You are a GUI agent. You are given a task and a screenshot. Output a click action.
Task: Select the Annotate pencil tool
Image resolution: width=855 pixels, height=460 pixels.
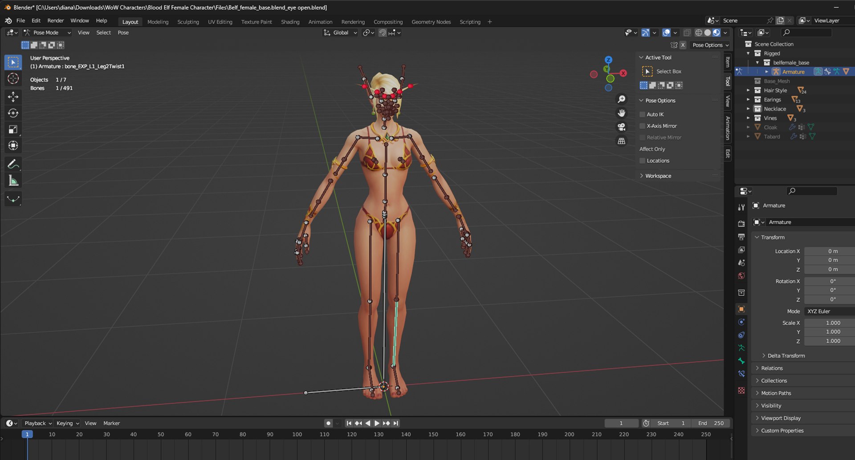13,164
